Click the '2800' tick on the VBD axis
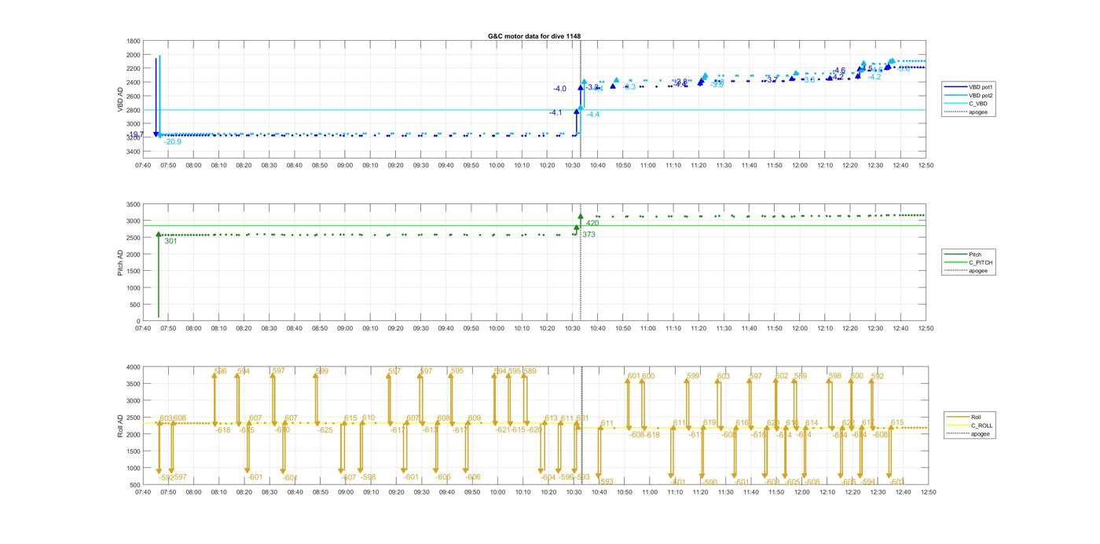The width and height of the screenshot is (1100, 544). 134,110
